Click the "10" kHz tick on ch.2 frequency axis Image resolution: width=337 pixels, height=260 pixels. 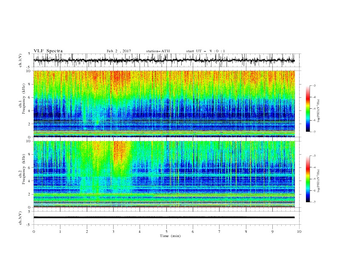pyautogui.click(x=29, y=141)
